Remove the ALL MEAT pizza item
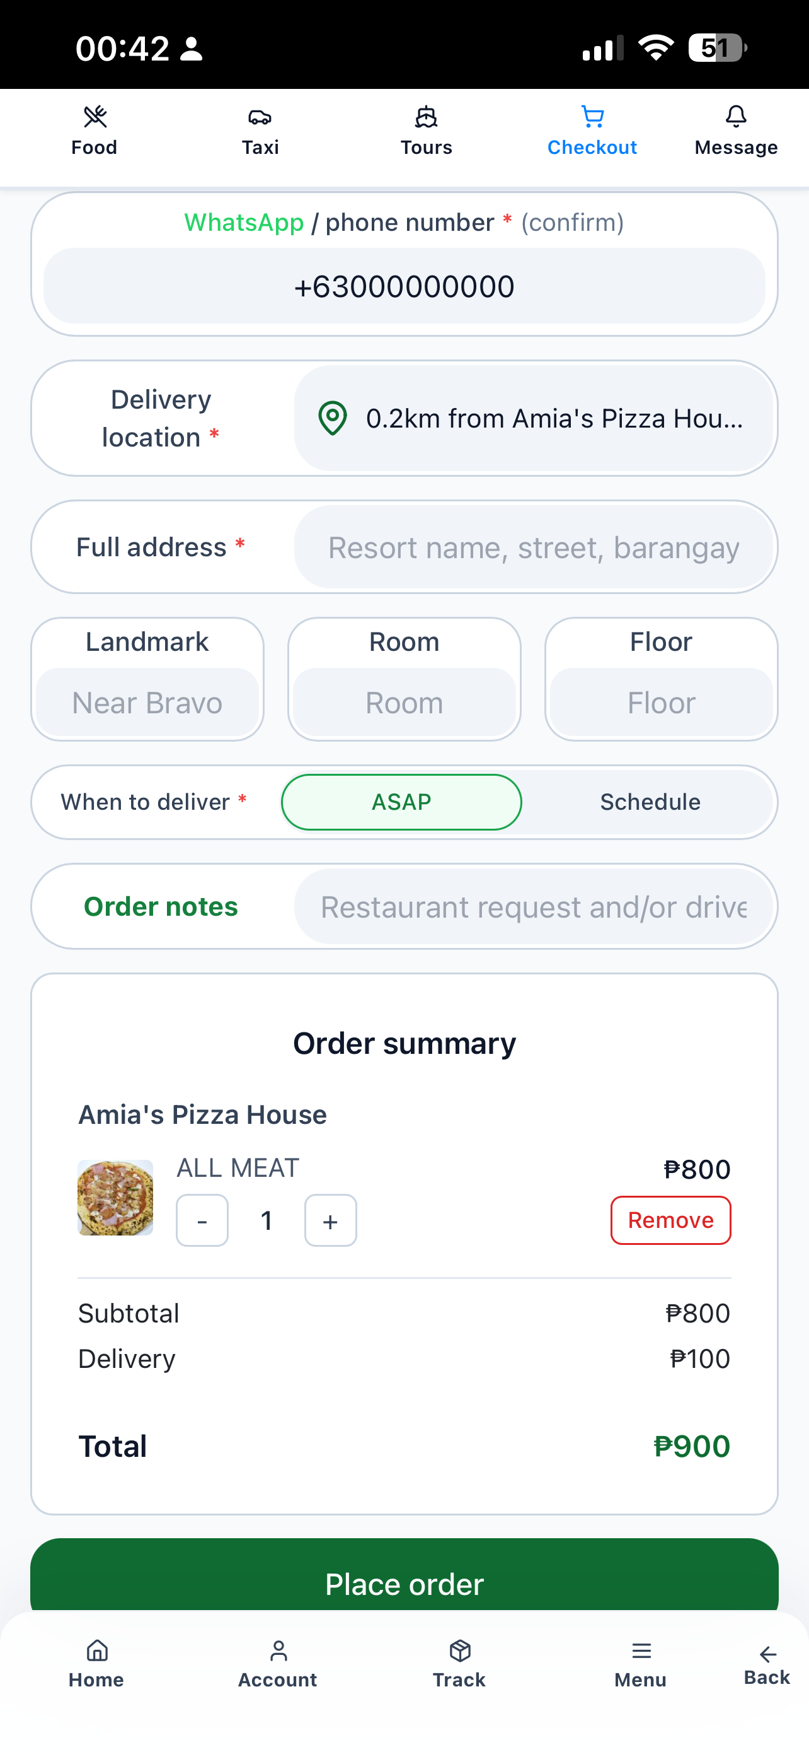The width and height of the screenshot is (809, 1752). 670,1220
